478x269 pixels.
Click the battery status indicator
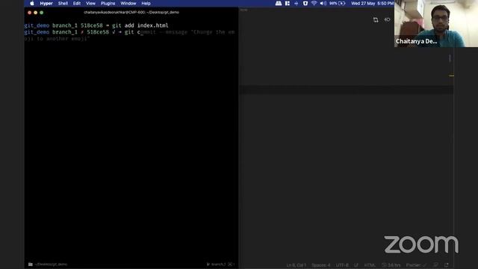tap(338, 3)
